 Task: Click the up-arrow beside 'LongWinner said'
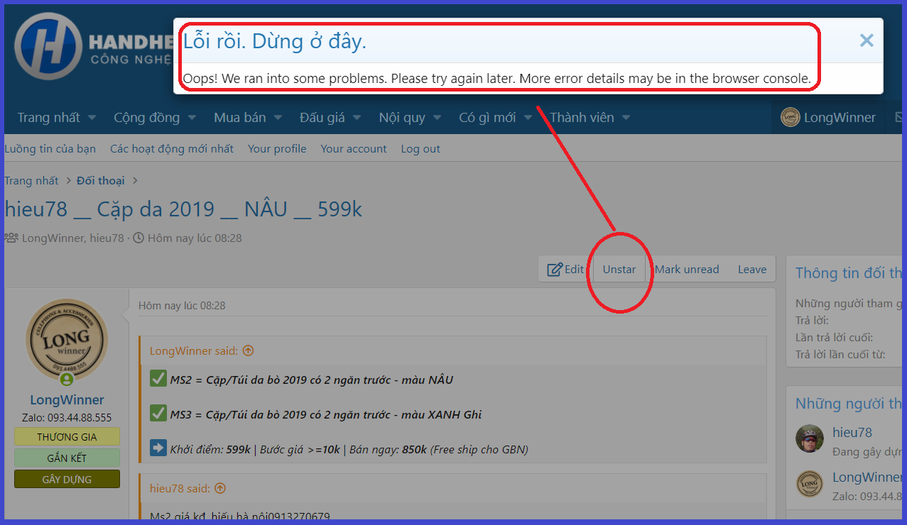point(248,350)
